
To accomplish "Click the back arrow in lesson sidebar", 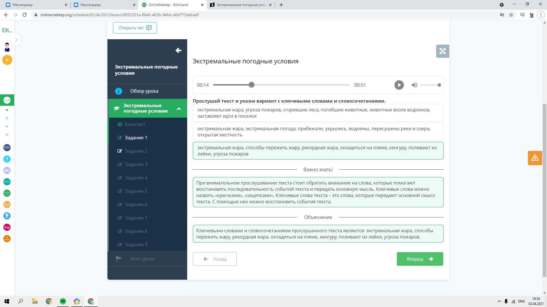I will pyautogui.click(x=178, y=51).
